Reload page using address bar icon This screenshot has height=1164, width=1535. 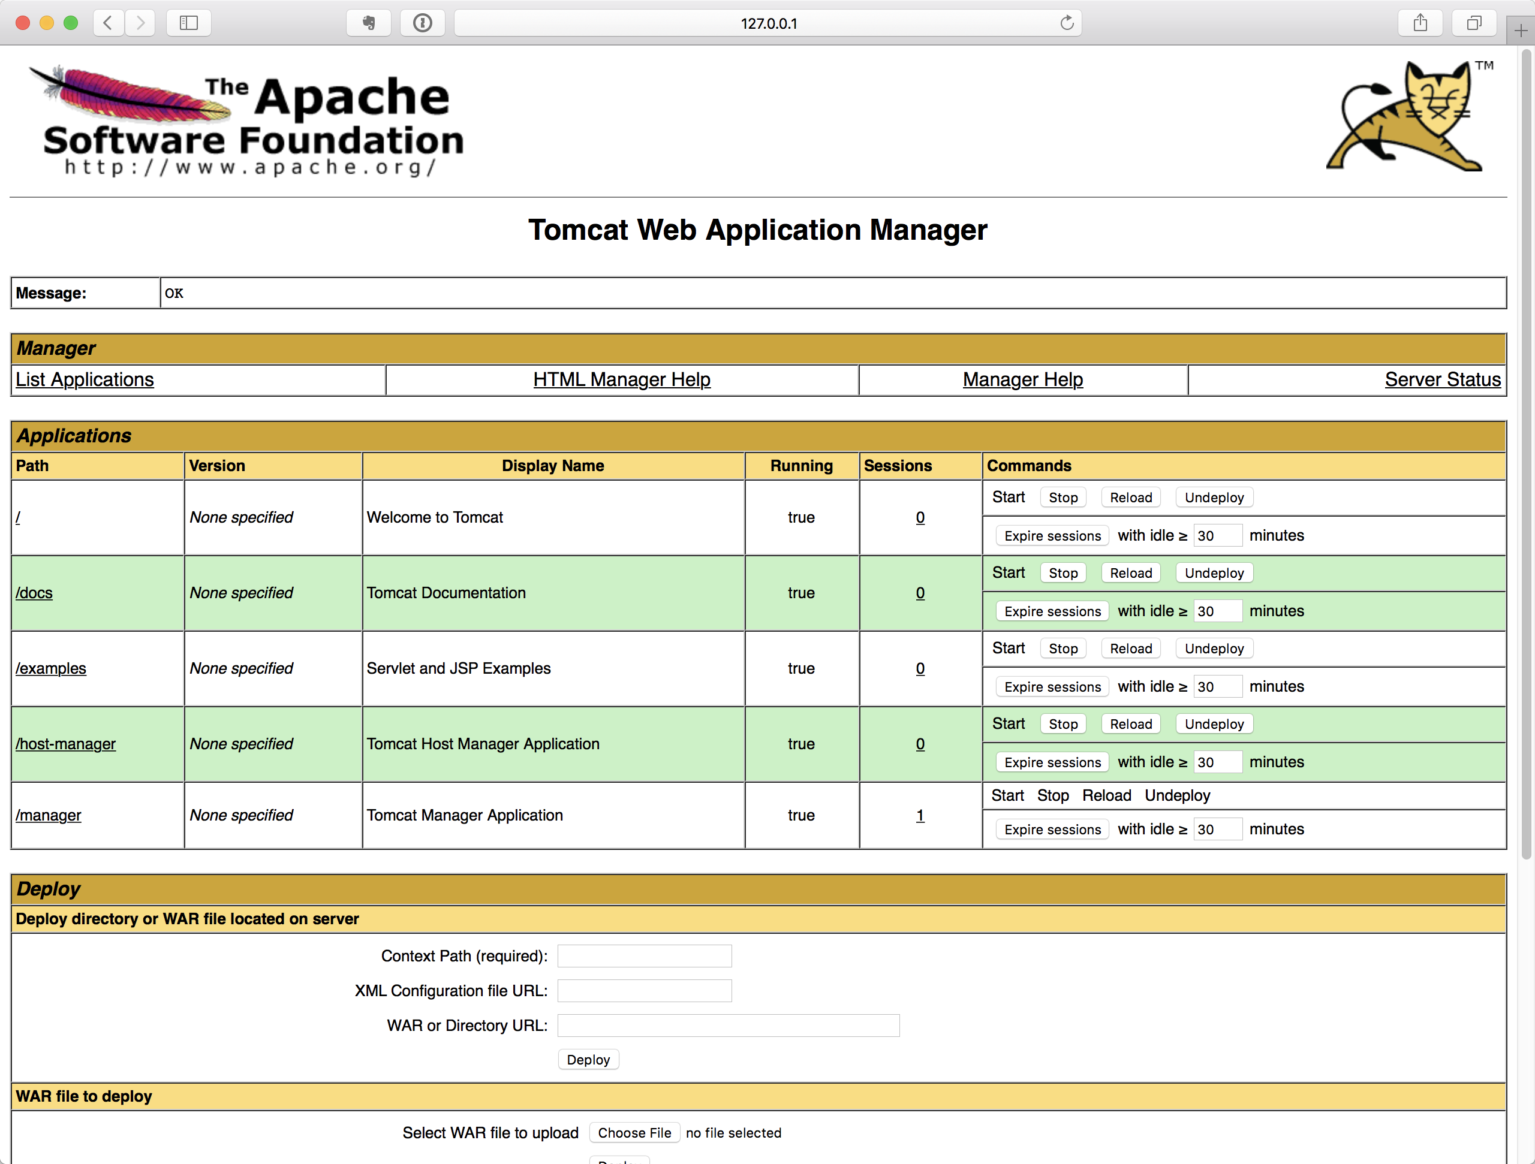pyautogui.click(x=1067, y=23)
